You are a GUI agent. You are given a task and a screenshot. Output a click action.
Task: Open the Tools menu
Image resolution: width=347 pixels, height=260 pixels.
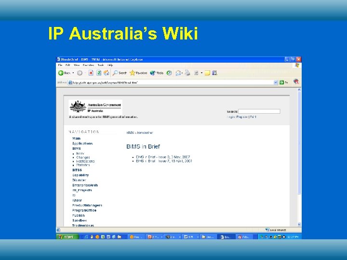tap(101, 65)
